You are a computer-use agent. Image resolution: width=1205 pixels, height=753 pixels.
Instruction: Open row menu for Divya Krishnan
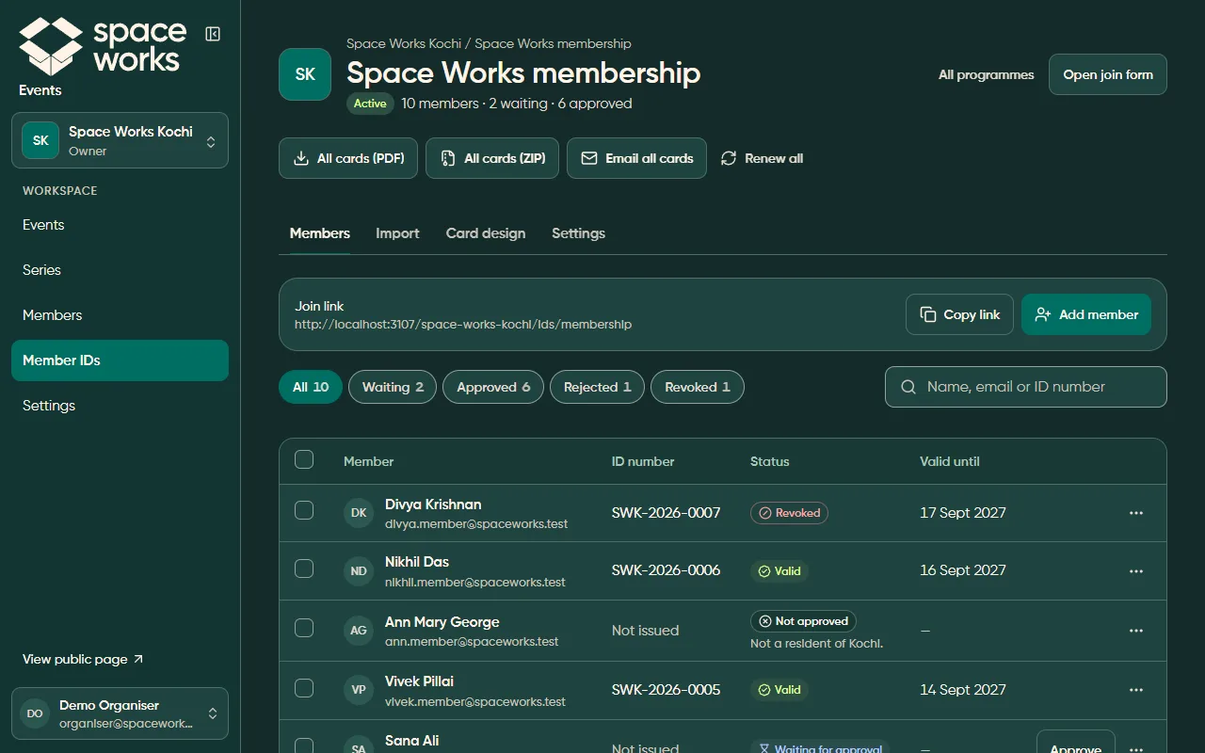(1136, 513)
